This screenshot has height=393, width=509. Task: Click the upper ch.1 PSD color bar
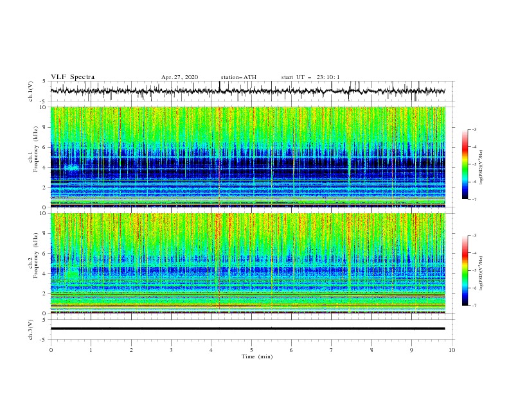coord(465,164)
